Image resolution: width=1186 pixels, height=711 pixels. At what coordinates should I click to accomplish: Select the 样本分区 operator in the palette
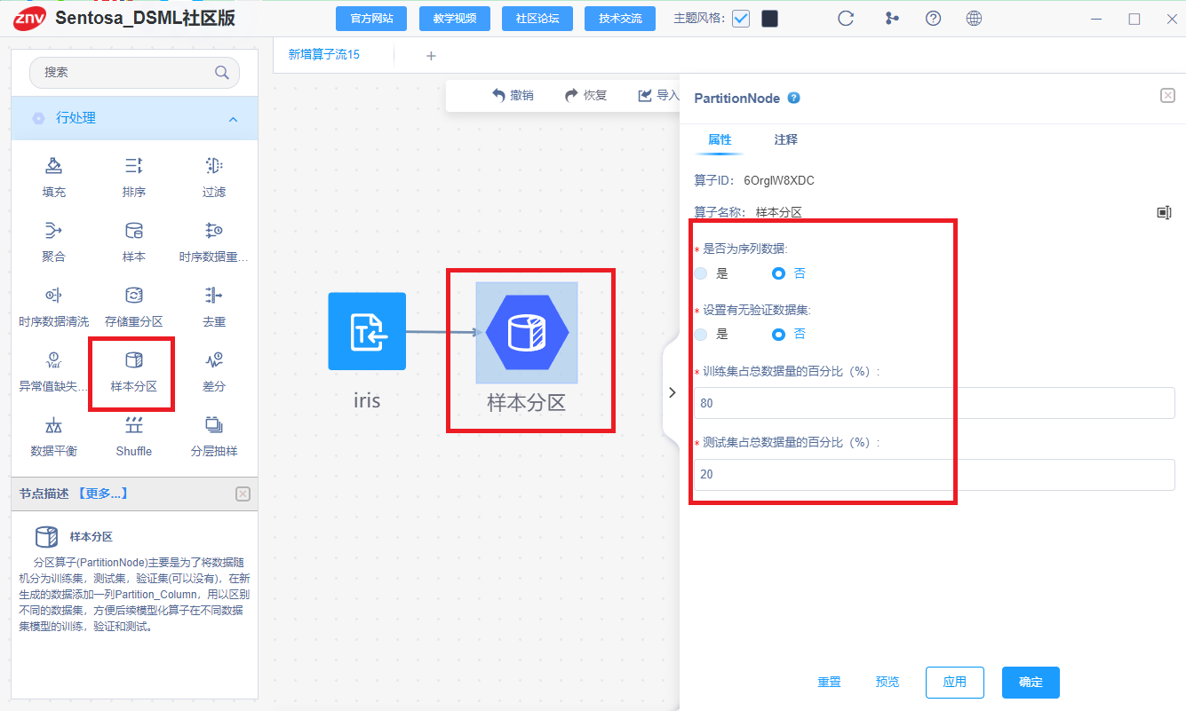point(133,371)
